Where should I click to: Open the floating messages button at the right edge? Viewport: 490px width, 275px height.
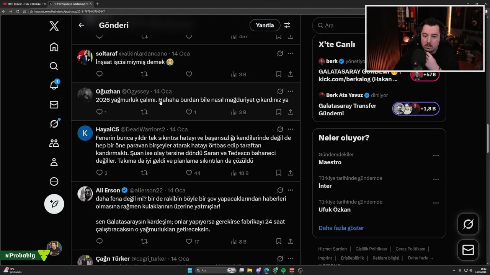click(468, 250)
